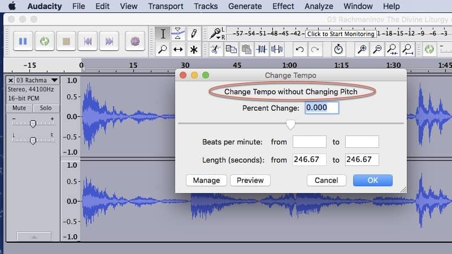Click the Silence audio icon

click(x=277, y=49)
